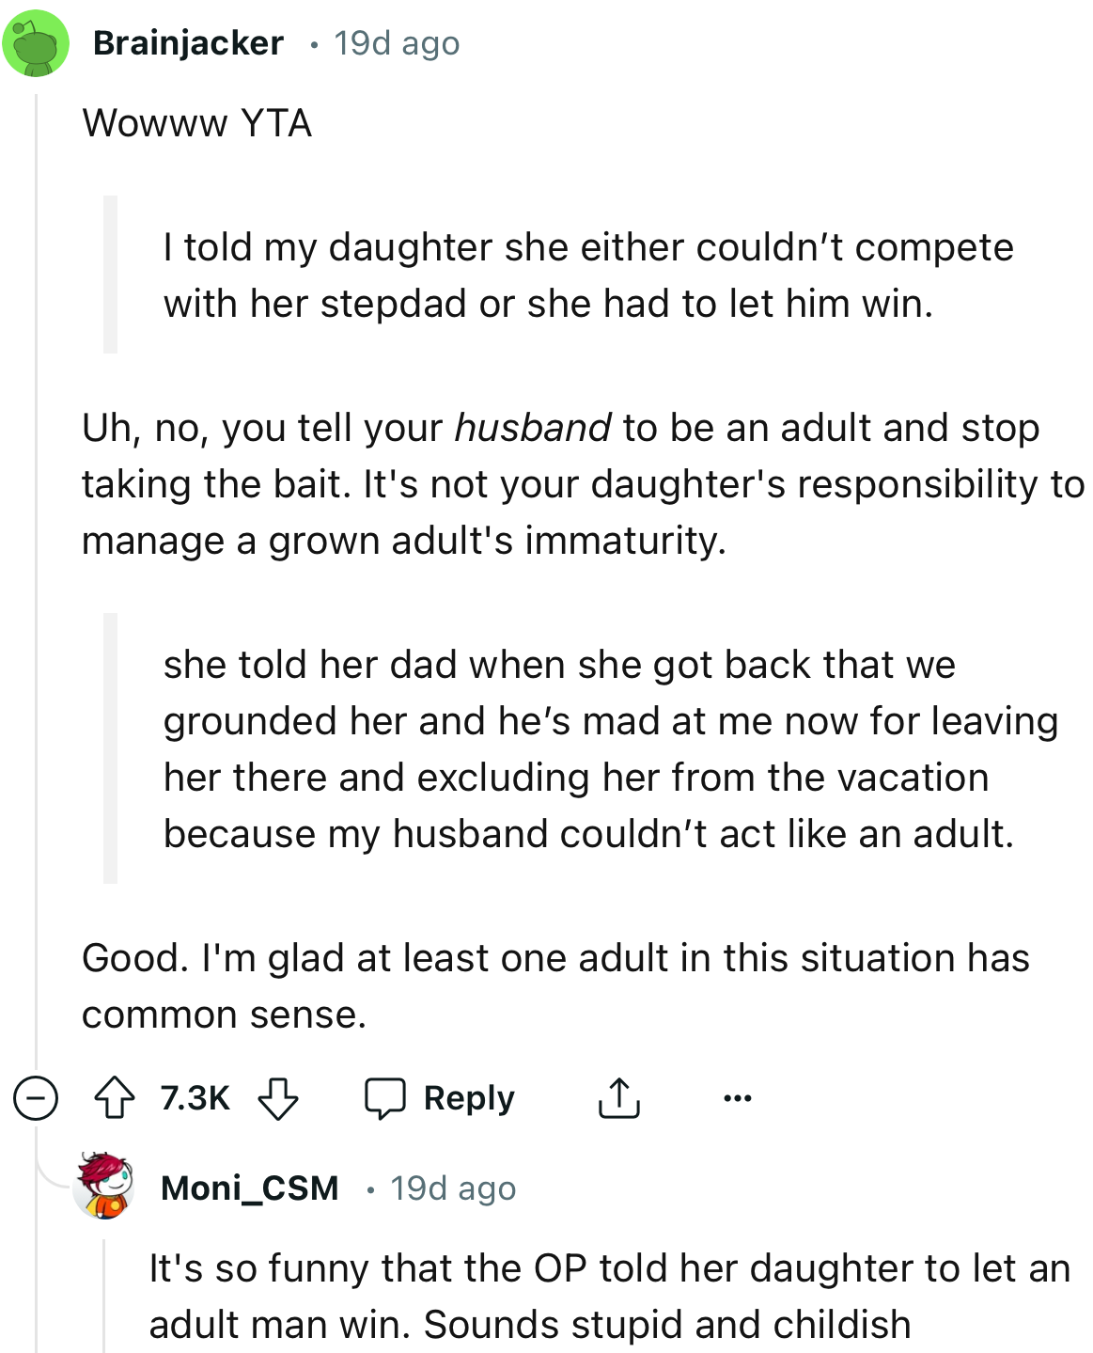Open Moni_CSM's red-haired avatar
Screen dimensions: 1093x1353
point(104,1187)
